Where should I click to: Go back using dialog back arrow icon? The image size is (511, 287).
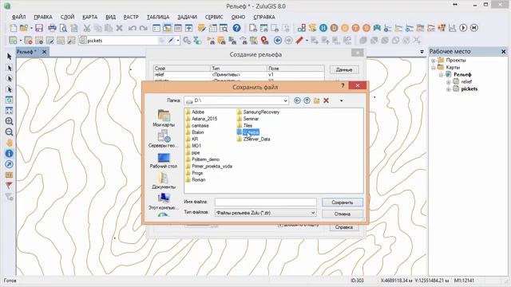[x=297, y=100]
